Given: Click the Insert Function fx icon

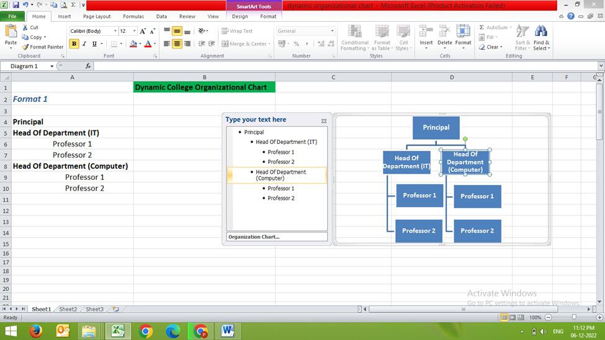Looking at the screenshot, I should [x=88, y=66].
